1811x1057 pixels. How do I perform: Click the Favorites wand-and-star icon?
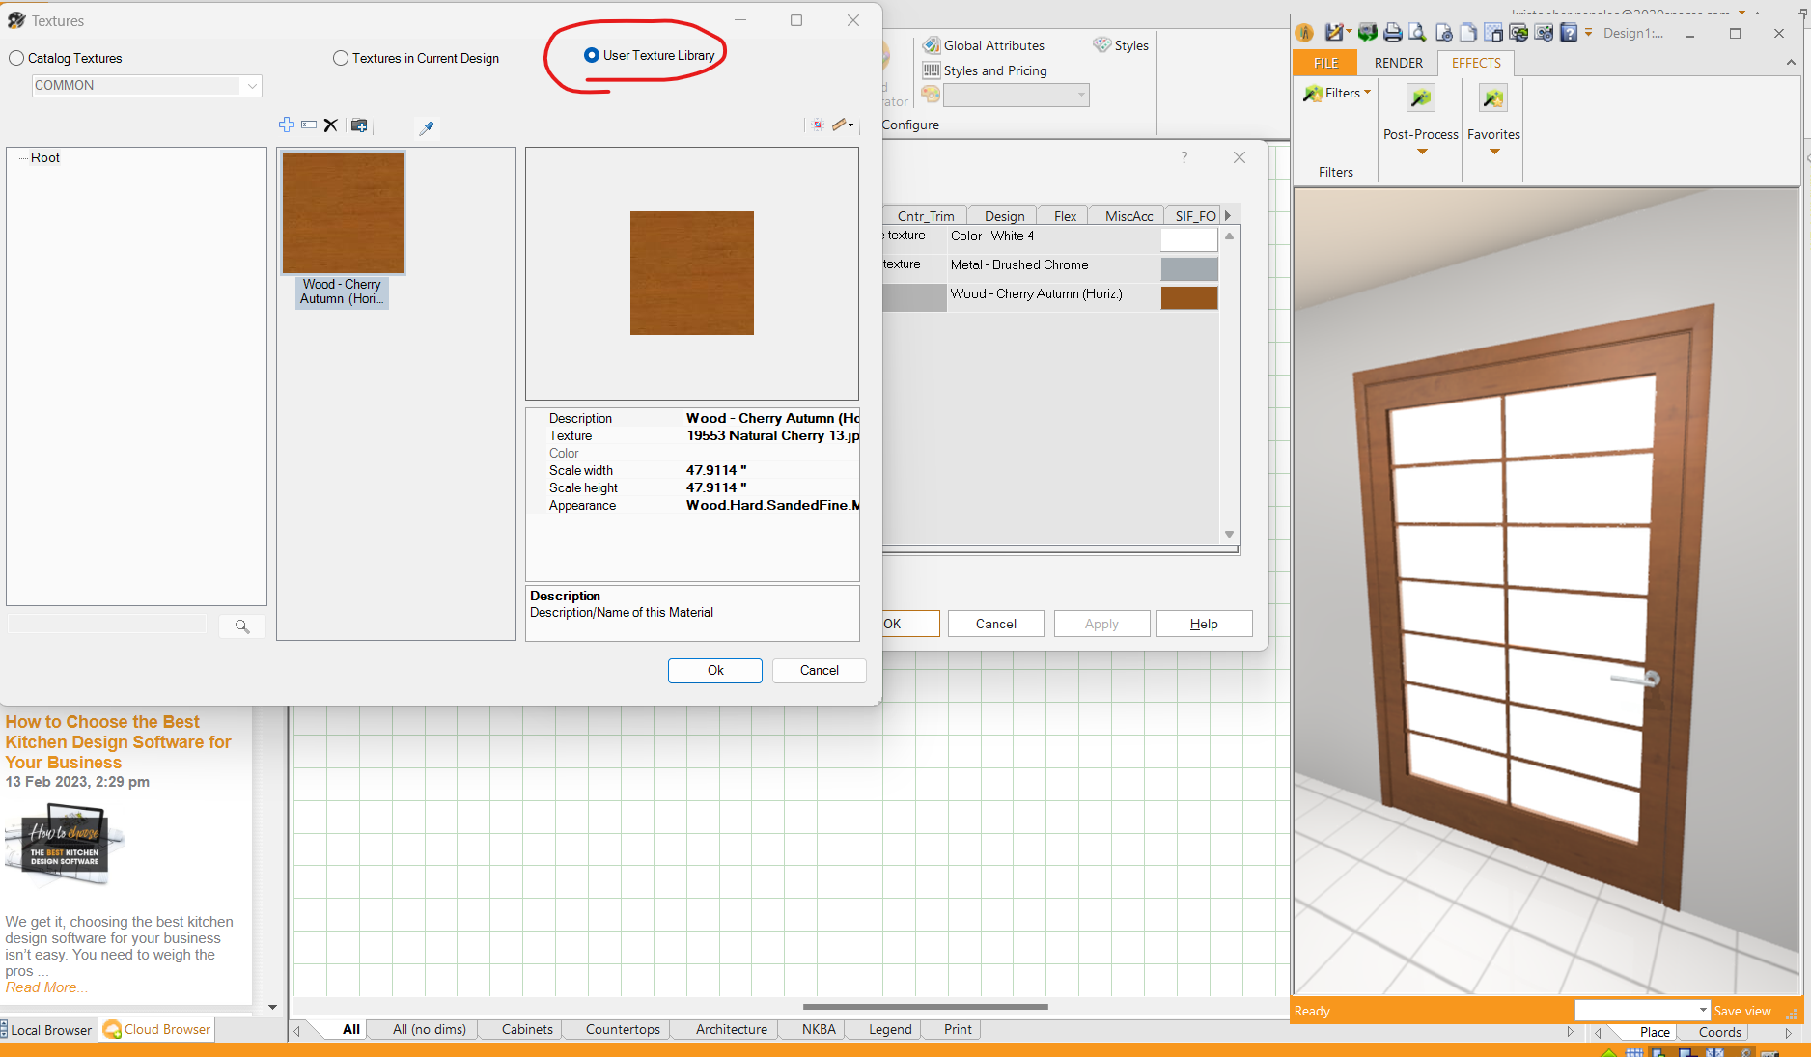(1492, 97)
